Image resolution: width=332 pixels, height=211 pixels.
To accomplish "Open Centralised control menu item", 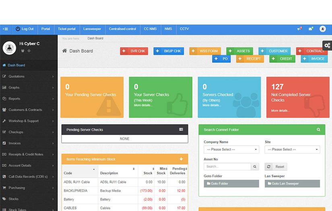I will pyautogui.click(x=122, y=29).
